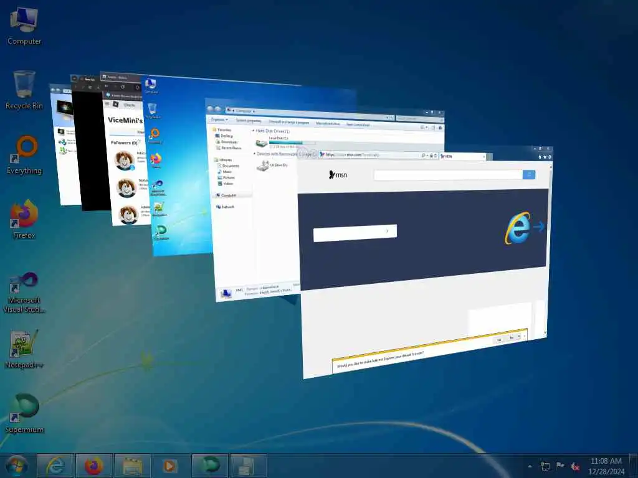Open the clock showing 11:08 AM
The image size is (638, 478).
coord(606,466)
